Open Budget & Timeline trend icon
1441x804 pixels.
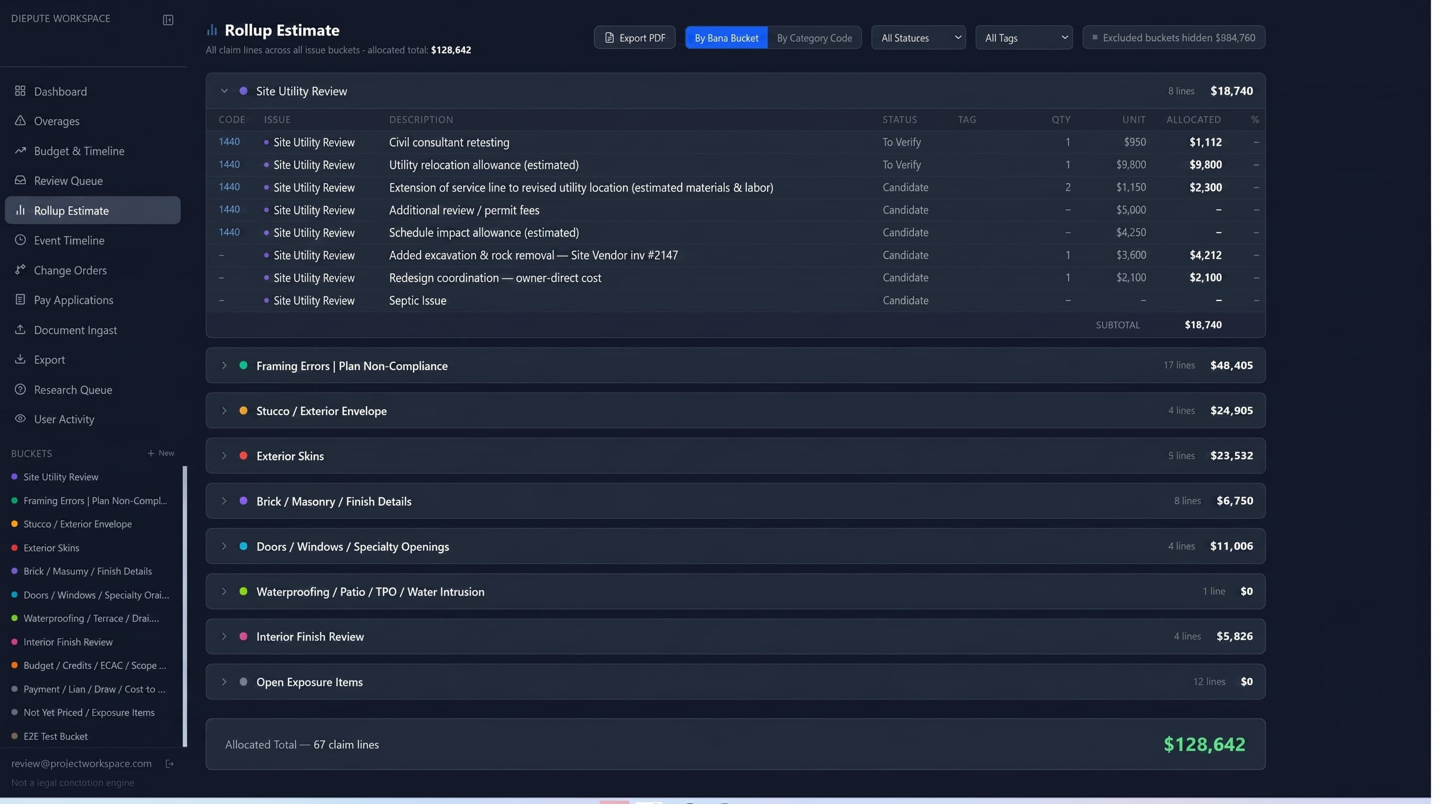coord(20,150)
